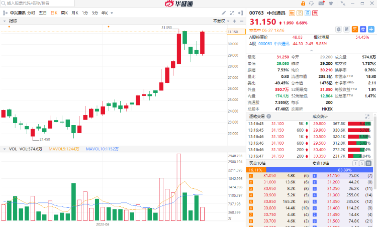
Task: Select 10-level order book depth
Action: [x=369, y=163]
